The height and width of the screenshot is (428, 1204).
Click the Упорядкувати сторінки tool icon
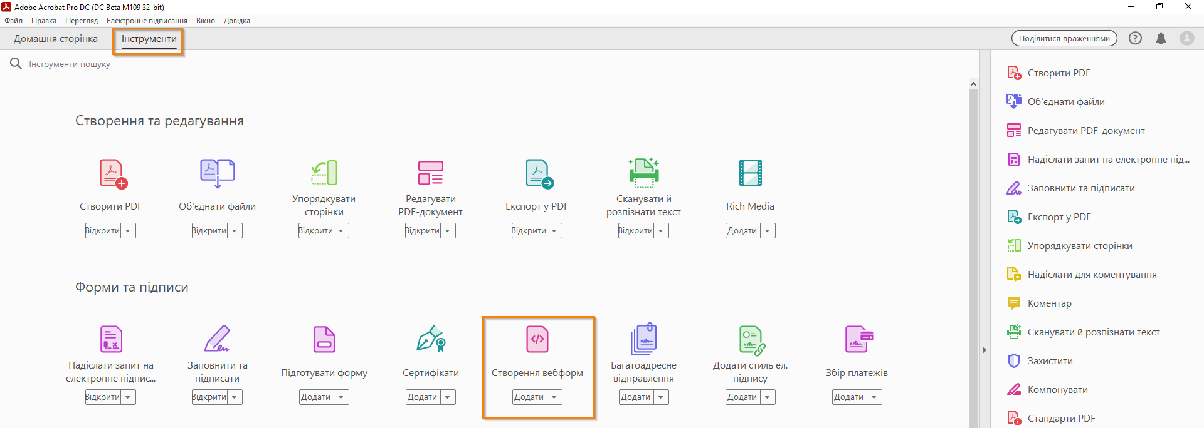[324, 173]
